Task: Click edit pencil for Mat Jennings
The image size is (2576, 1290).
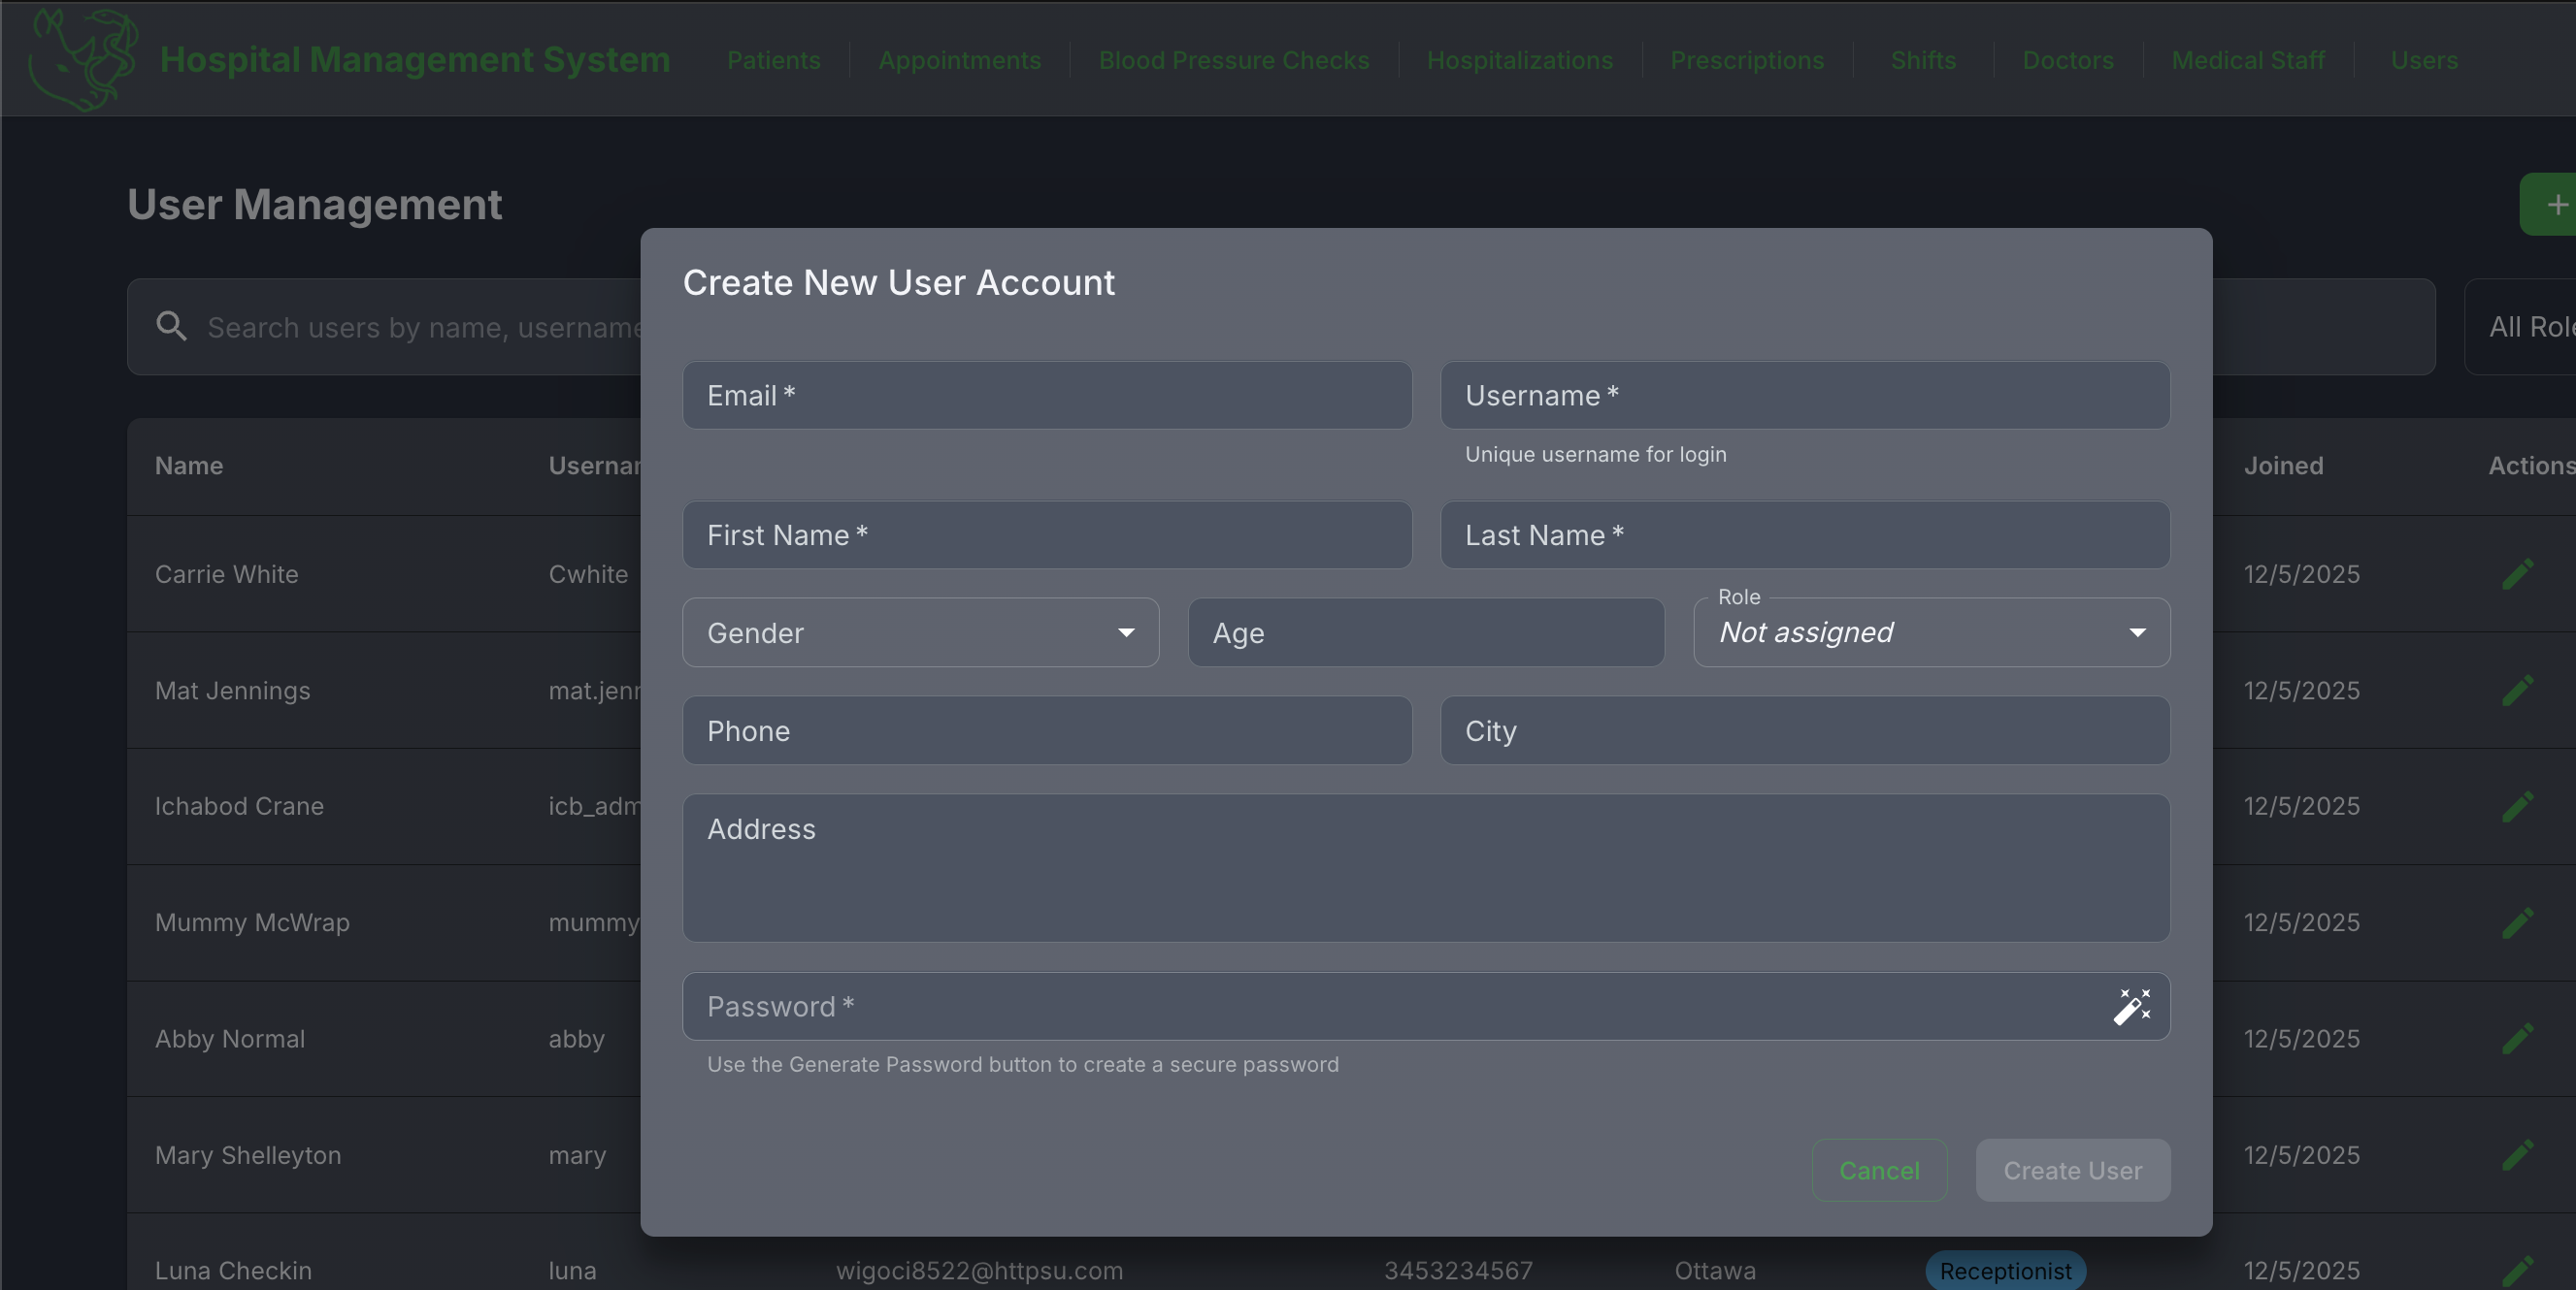Action: [2517, 691]
